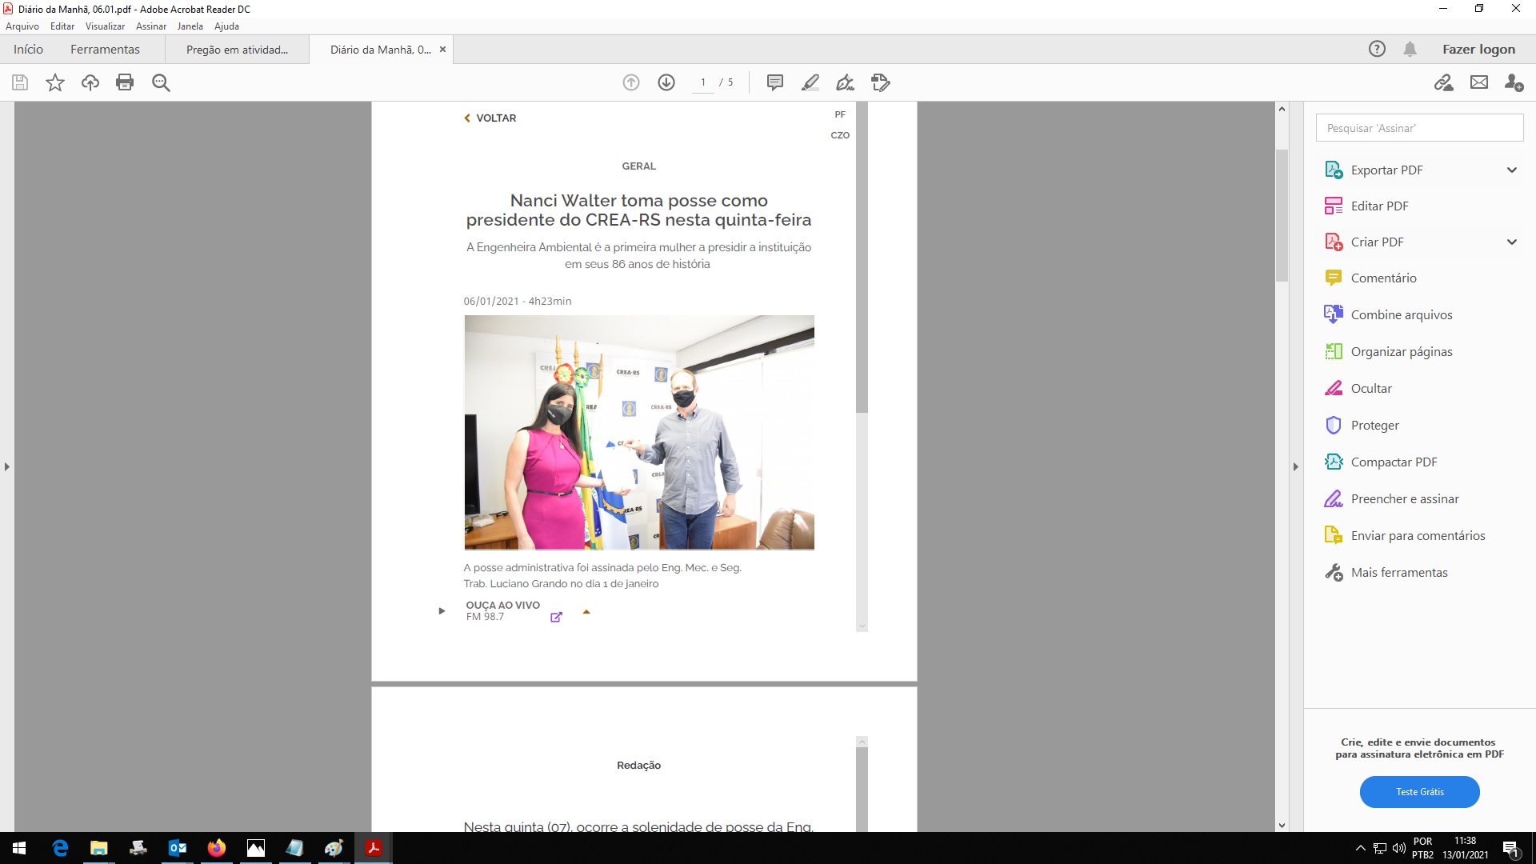
Task: Open the find text magnifier tool
Action: coord(161,82)
